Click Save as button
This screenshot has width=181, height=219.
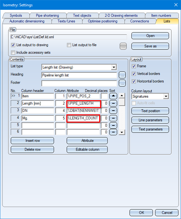pyautogui.click(x=150, y=46)
